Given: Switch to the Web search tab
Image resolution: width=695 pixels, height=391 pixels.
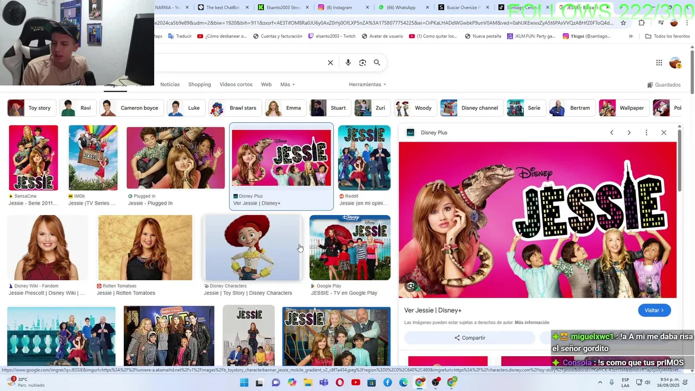Looking at the screenshot, I should [266, 85].
